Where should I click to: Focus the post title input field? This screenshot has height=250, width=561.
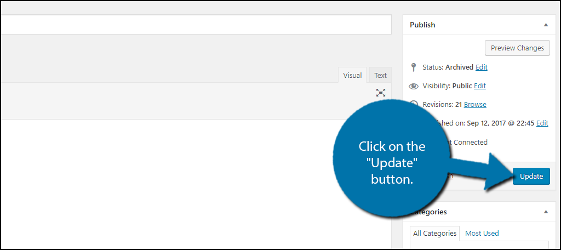(x=196, y=24)
